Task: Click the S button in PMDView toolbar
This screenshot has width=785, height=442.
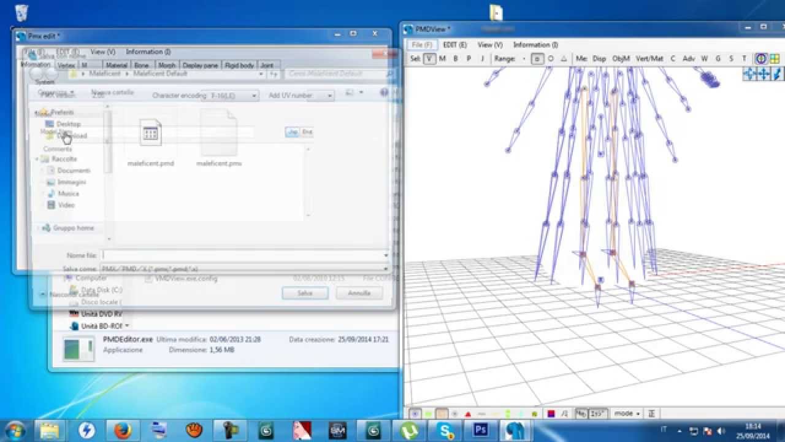Action: [x=731, y=59]
